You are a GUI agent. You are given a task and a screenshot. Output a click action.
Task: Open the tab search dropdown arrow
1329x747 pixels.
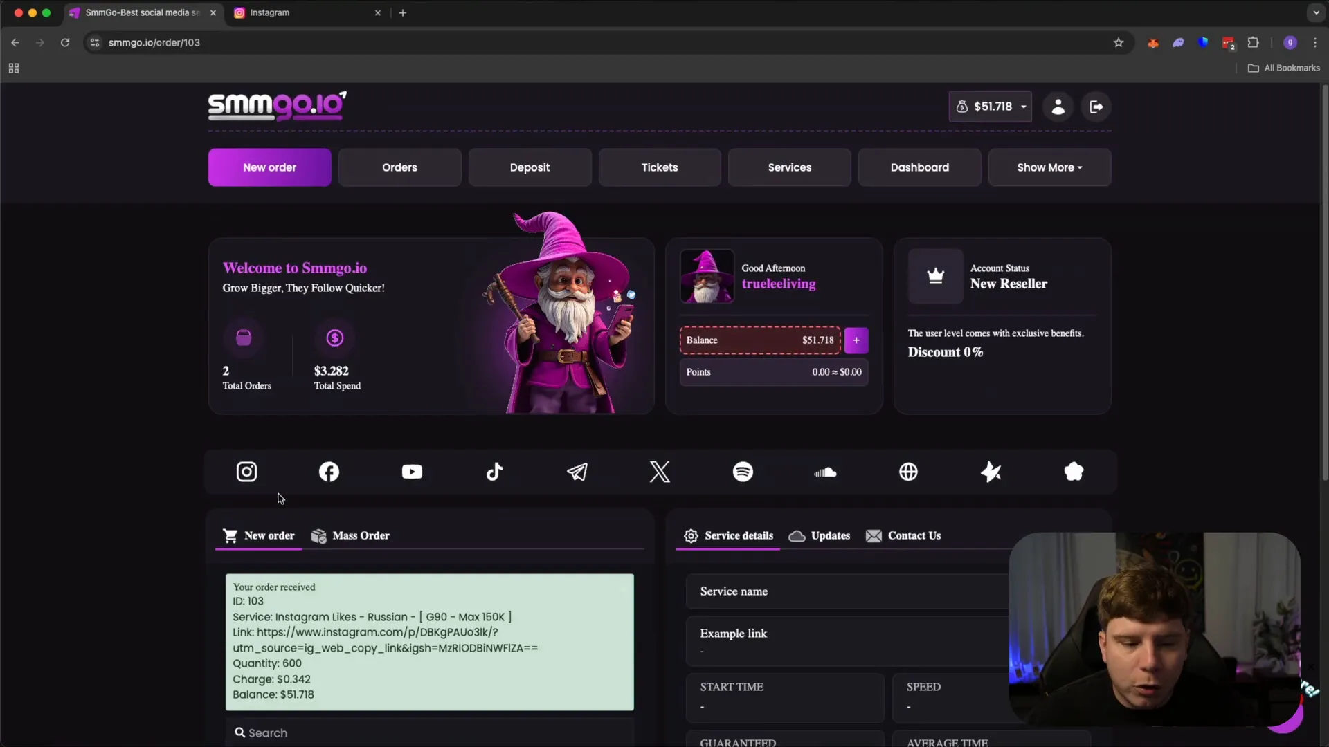[x=1316, y=12]
